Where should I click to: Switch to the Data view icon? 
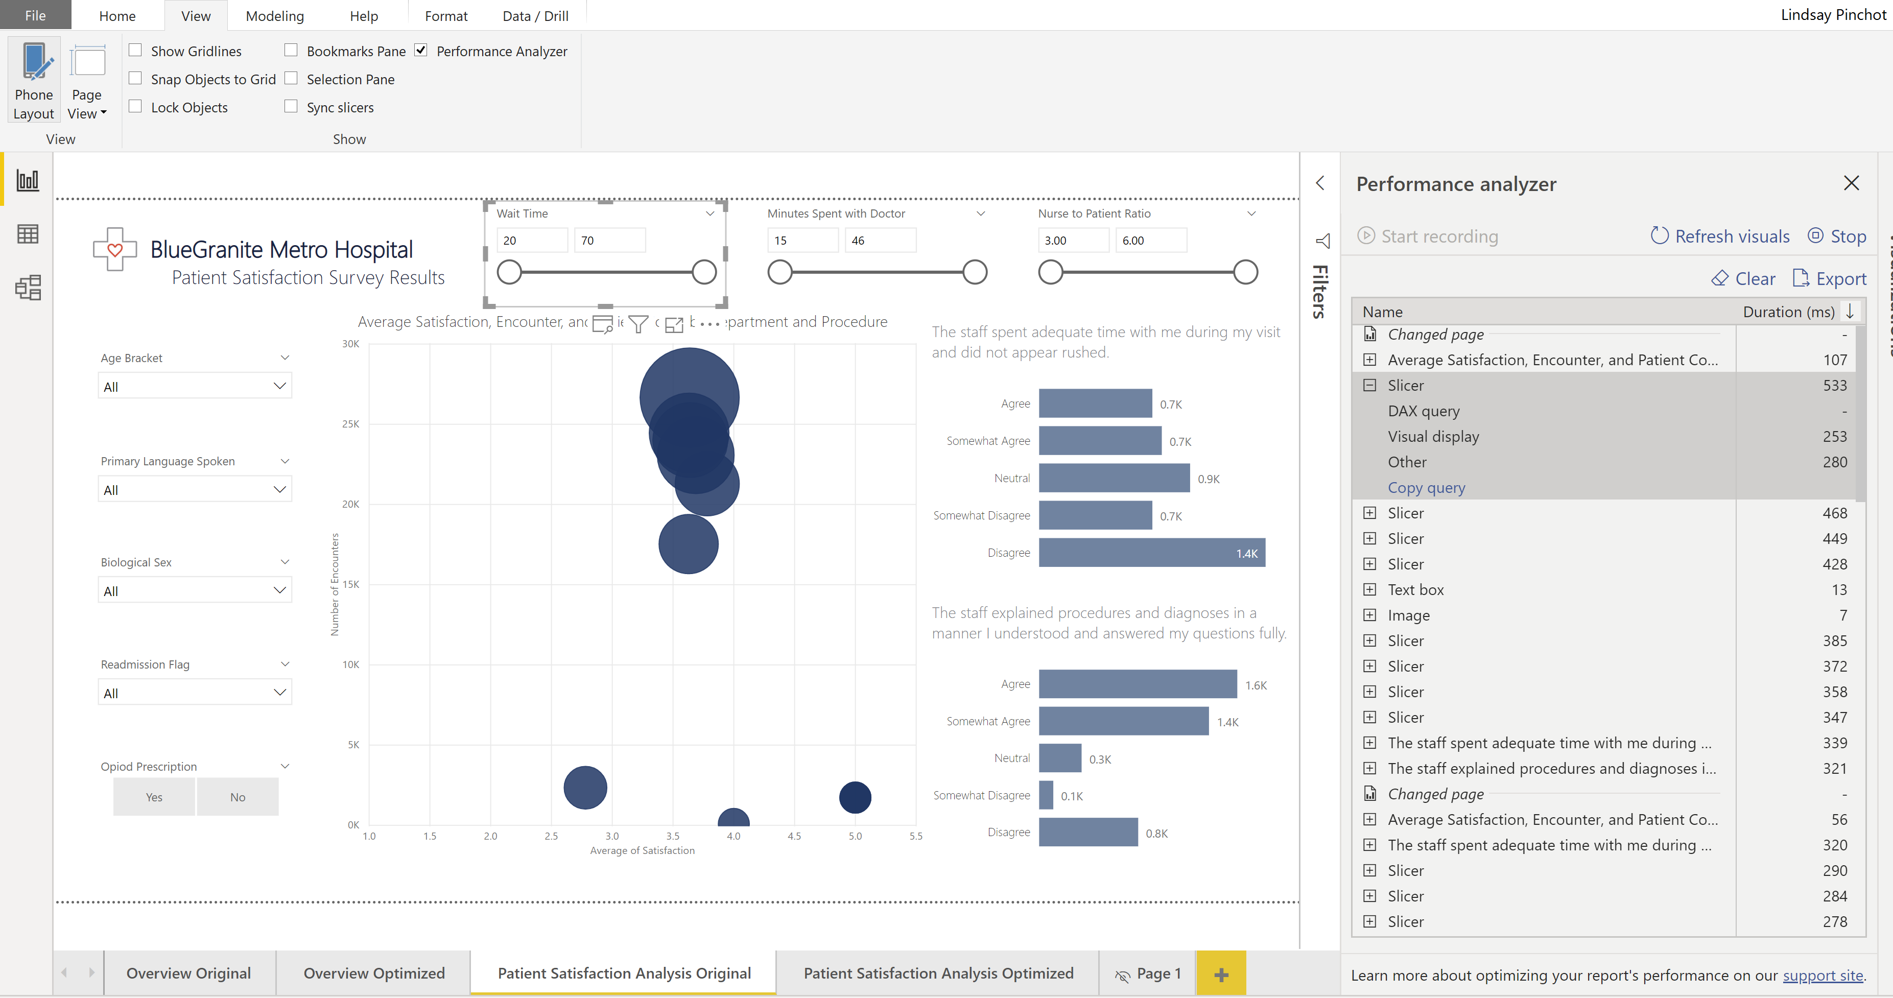coord(28,234)
